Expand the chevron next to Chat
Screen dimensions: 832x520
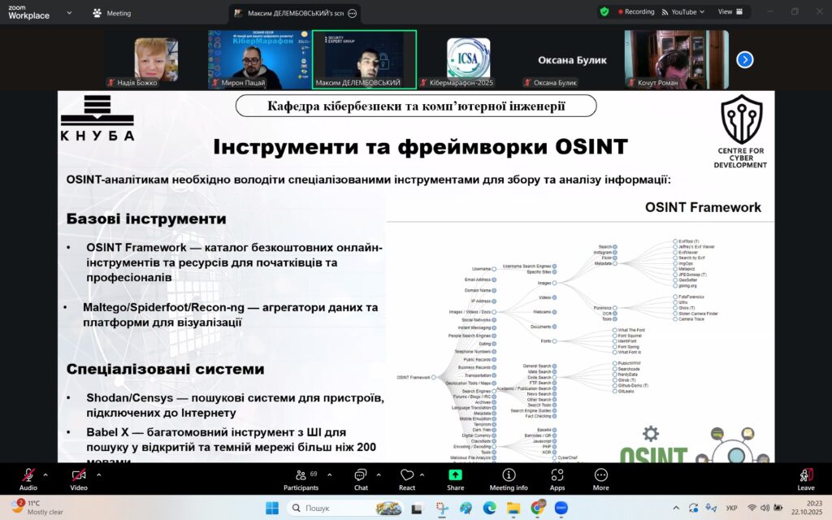click(x=378, y=474)
